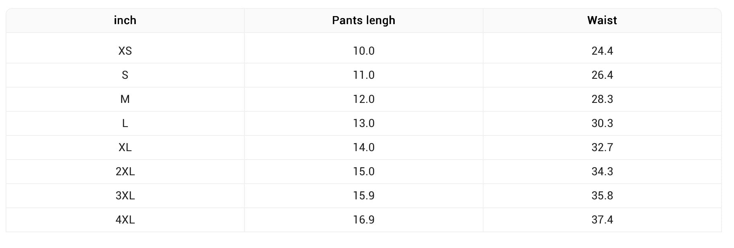The image size is (734, 248).
Task: Select the S size cell
Action: (125, 75)
